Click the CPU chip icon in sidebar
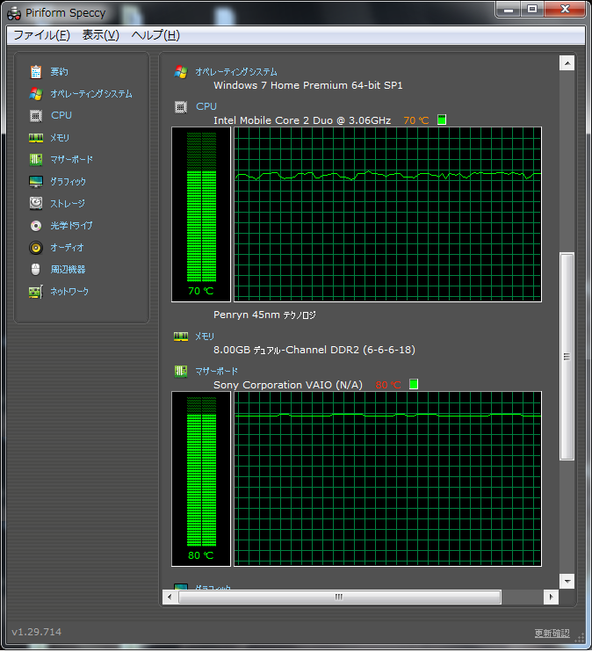The width and height of the screenshot is (592, 652). [x=36, y=116]
